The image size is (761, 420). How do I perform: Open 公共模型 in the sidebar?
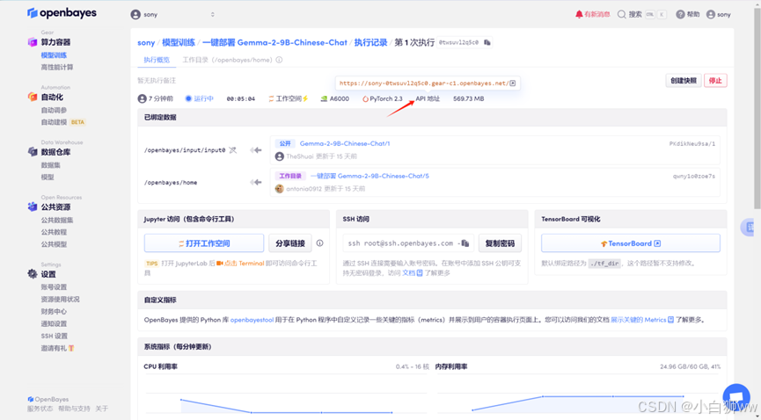[54, 244]
